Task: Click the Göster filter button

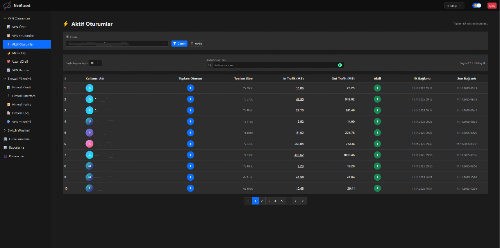Action: (x=179, y=44)
